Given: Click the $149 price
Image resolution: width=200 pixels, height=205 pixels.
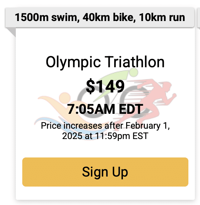Looking at the screenshot, I should pyautogui.click(x=105, y=86).
